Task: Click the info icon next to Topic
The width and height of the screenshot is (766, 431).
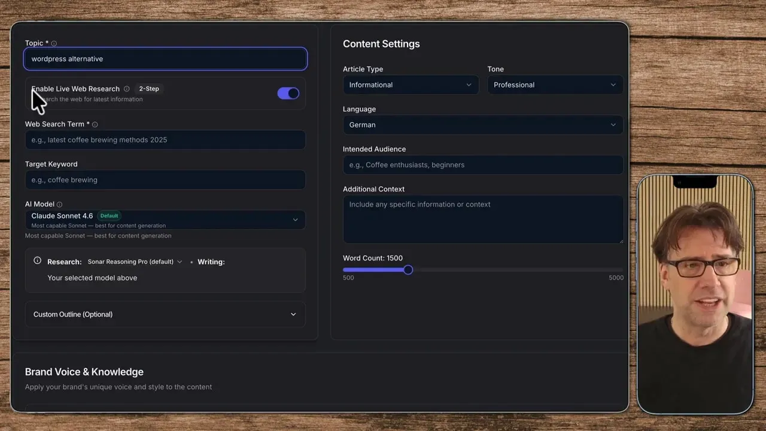Action: (x=54, y=44)
